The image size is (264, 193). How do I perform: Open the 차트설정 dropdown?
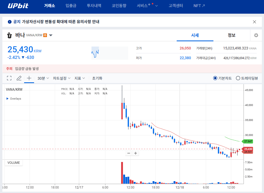click(62, 78)
